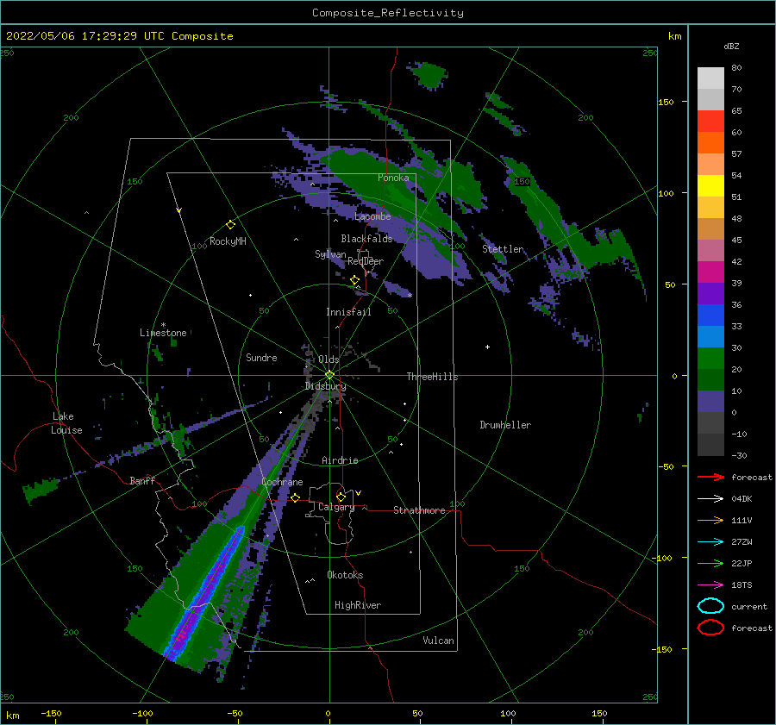
Task: Click the green 22JP arrow icon
Action: pos(710,563)
